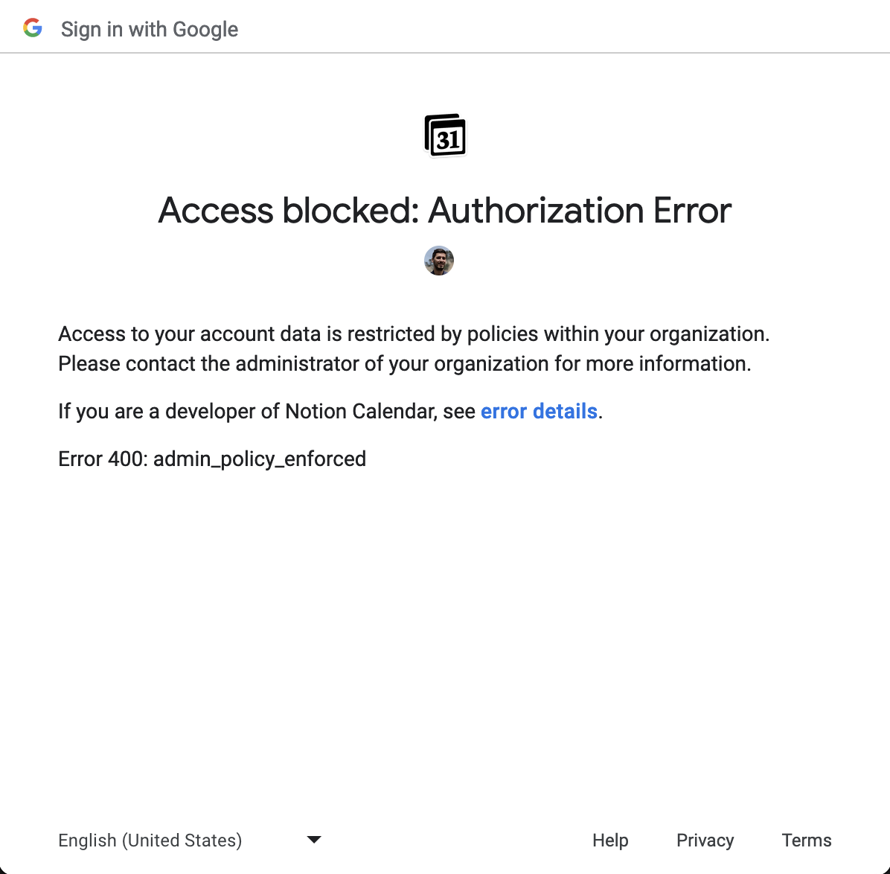This screenshot has height=874, width=890.
Task: Click the word "Google" in the header
Action: tap(205, 30)
